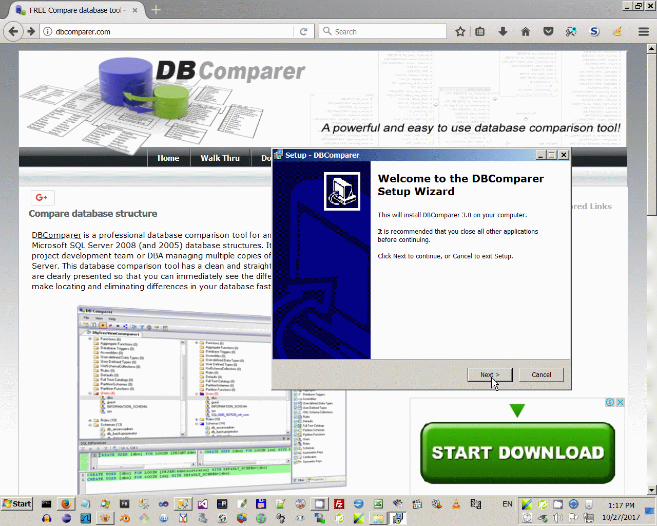The image size is (657, 526).
Task: Switch to Firefox in the taskbar
Action: 66,504
